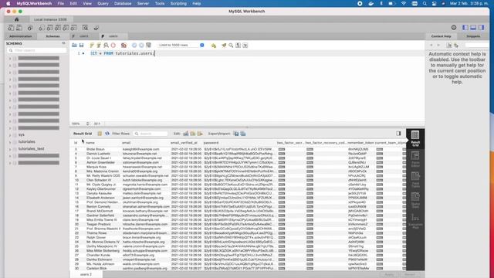
Task: Open the Limit to 1000 rows dropdown
Action: tap(181, 46)
